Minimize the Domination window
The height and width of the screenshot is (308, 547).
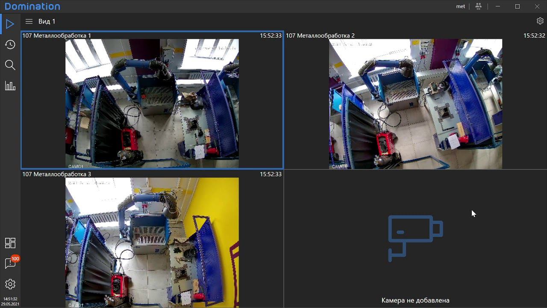(x=498, y=6)
